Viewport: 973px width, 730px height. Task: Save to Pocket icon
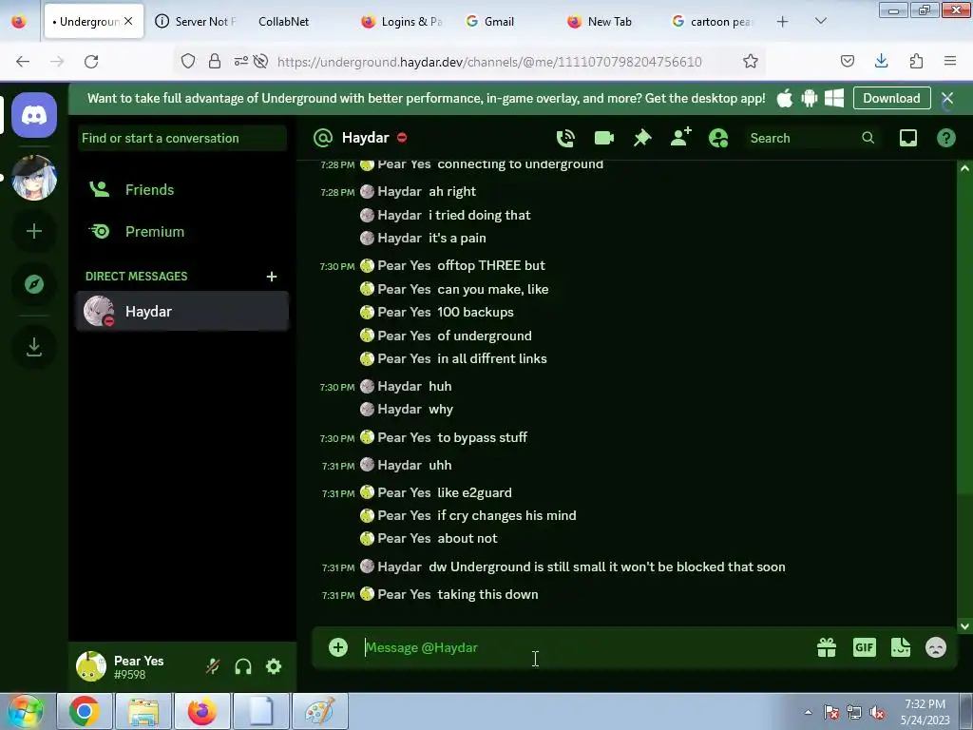[x=847, y=61]
